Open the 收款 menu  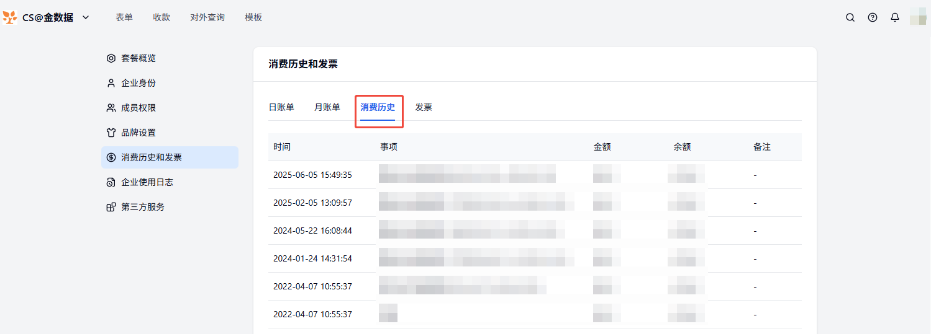(161, 17)
